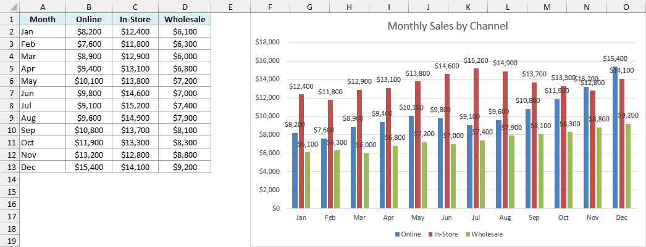Select table cell containing $10,100
Image resolution: width=646 pixels, height=247 pixels.
pos(88,81)
